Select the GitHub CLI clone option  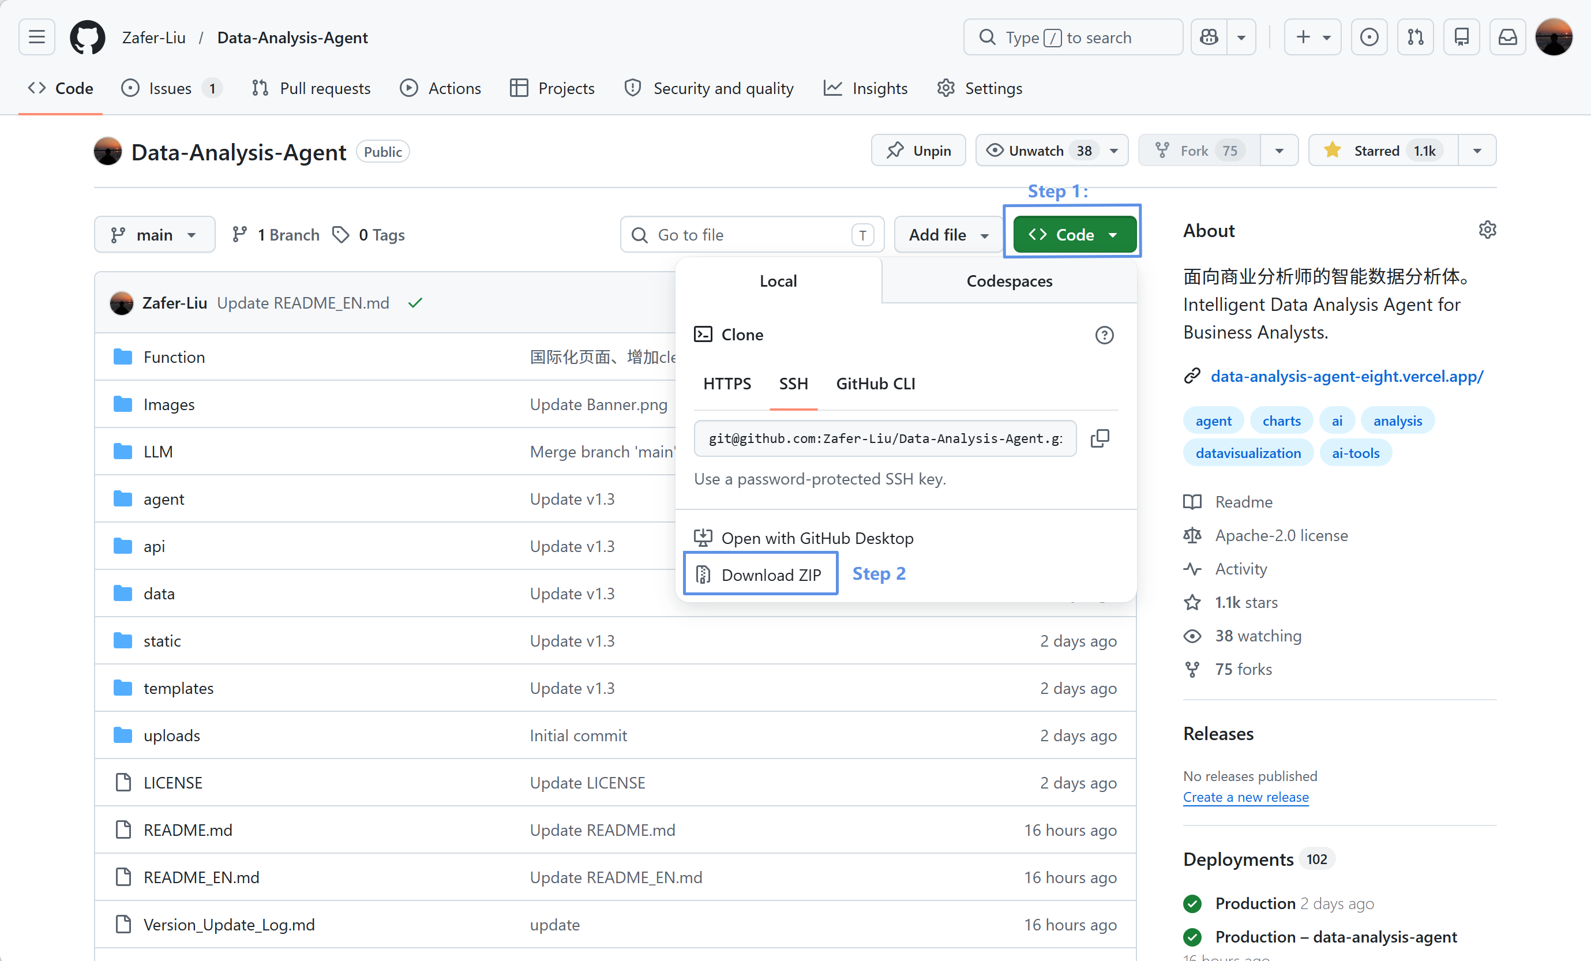[x=876, y=384]
